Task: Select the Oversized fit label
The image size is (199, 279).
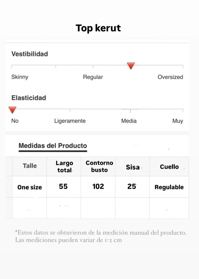Action: click(170, 77)
